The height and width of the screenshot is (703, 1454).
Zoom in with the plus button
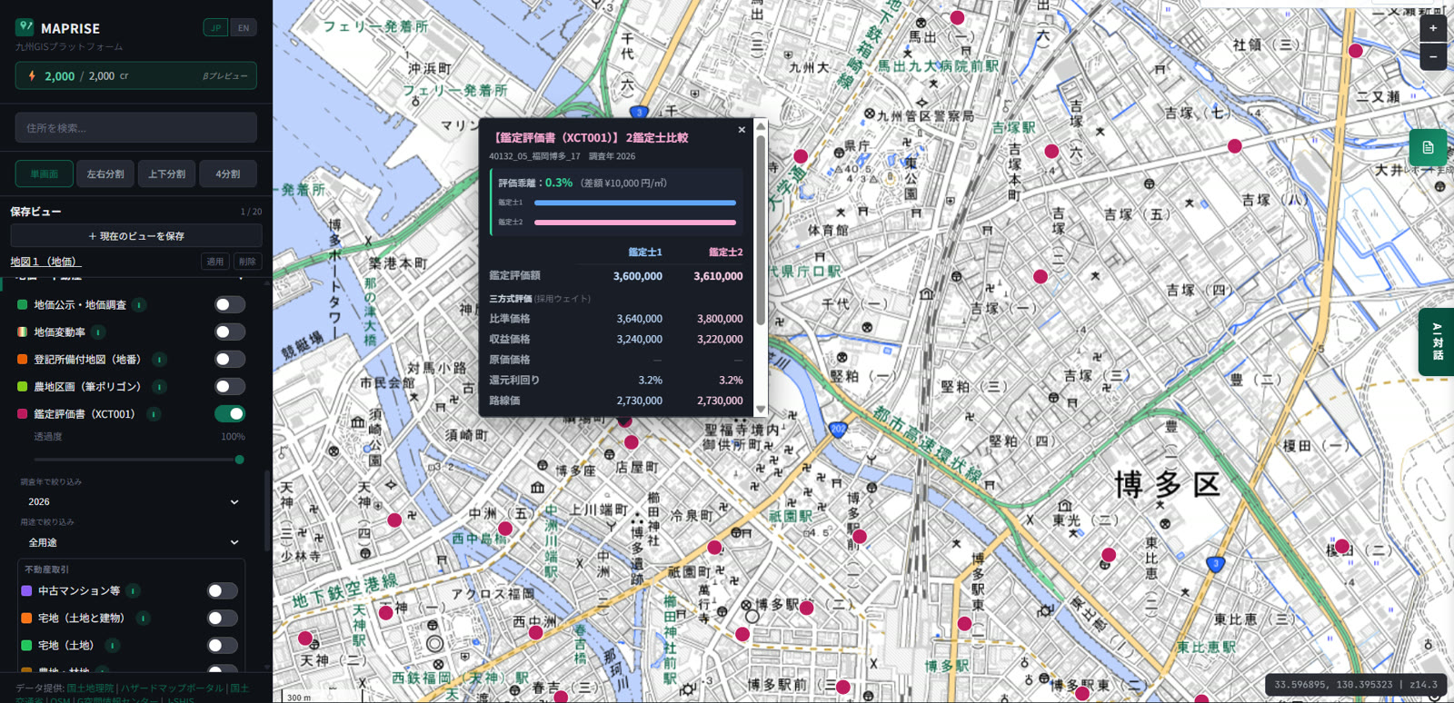pos(1433,28)
